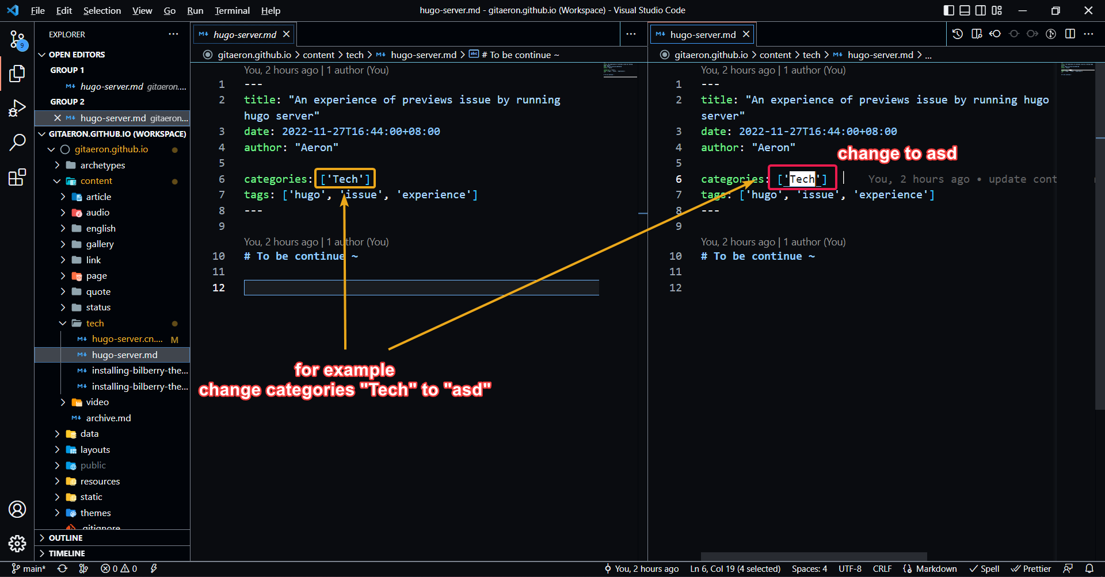Click blame status You, 2 hours ago
The image size is (1105, 577).
point(641,568)
